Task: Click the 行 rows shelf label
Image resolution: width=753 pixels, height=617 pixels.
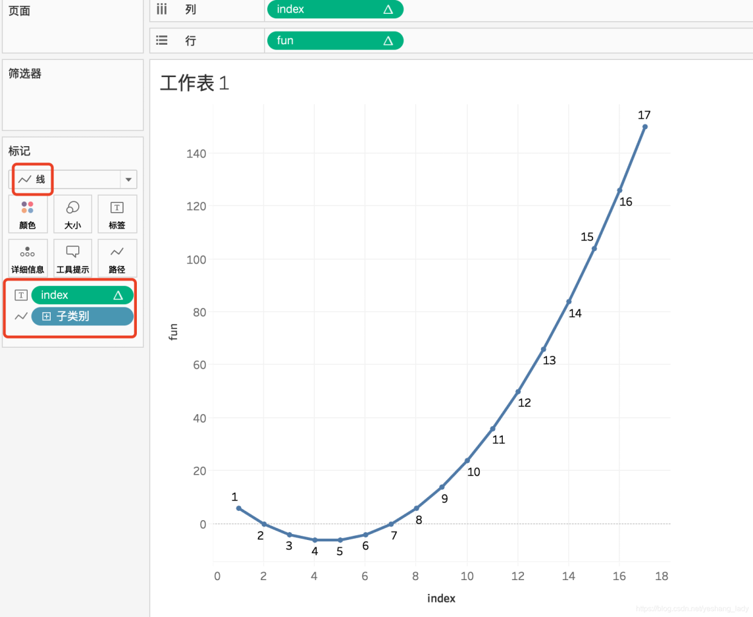Action: 191,41
